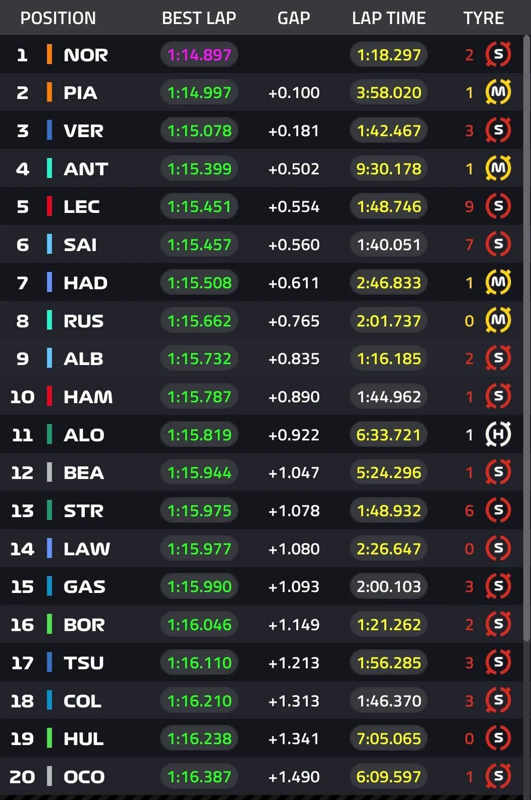This screenshot has height=800, width=531.
Task: Click Leclerc's soft tyre icon
Action: [498, 207]
